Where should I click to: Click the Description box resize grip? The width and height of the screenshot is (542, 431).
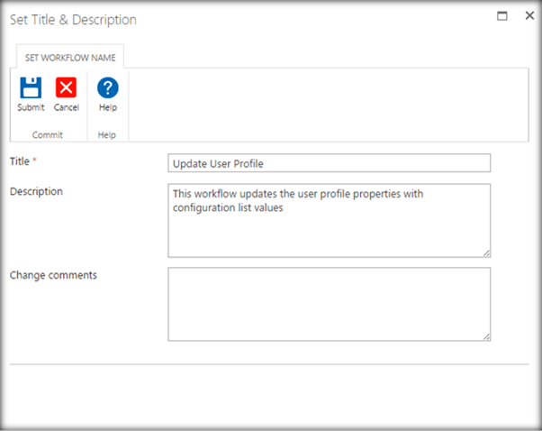point(486,253)
